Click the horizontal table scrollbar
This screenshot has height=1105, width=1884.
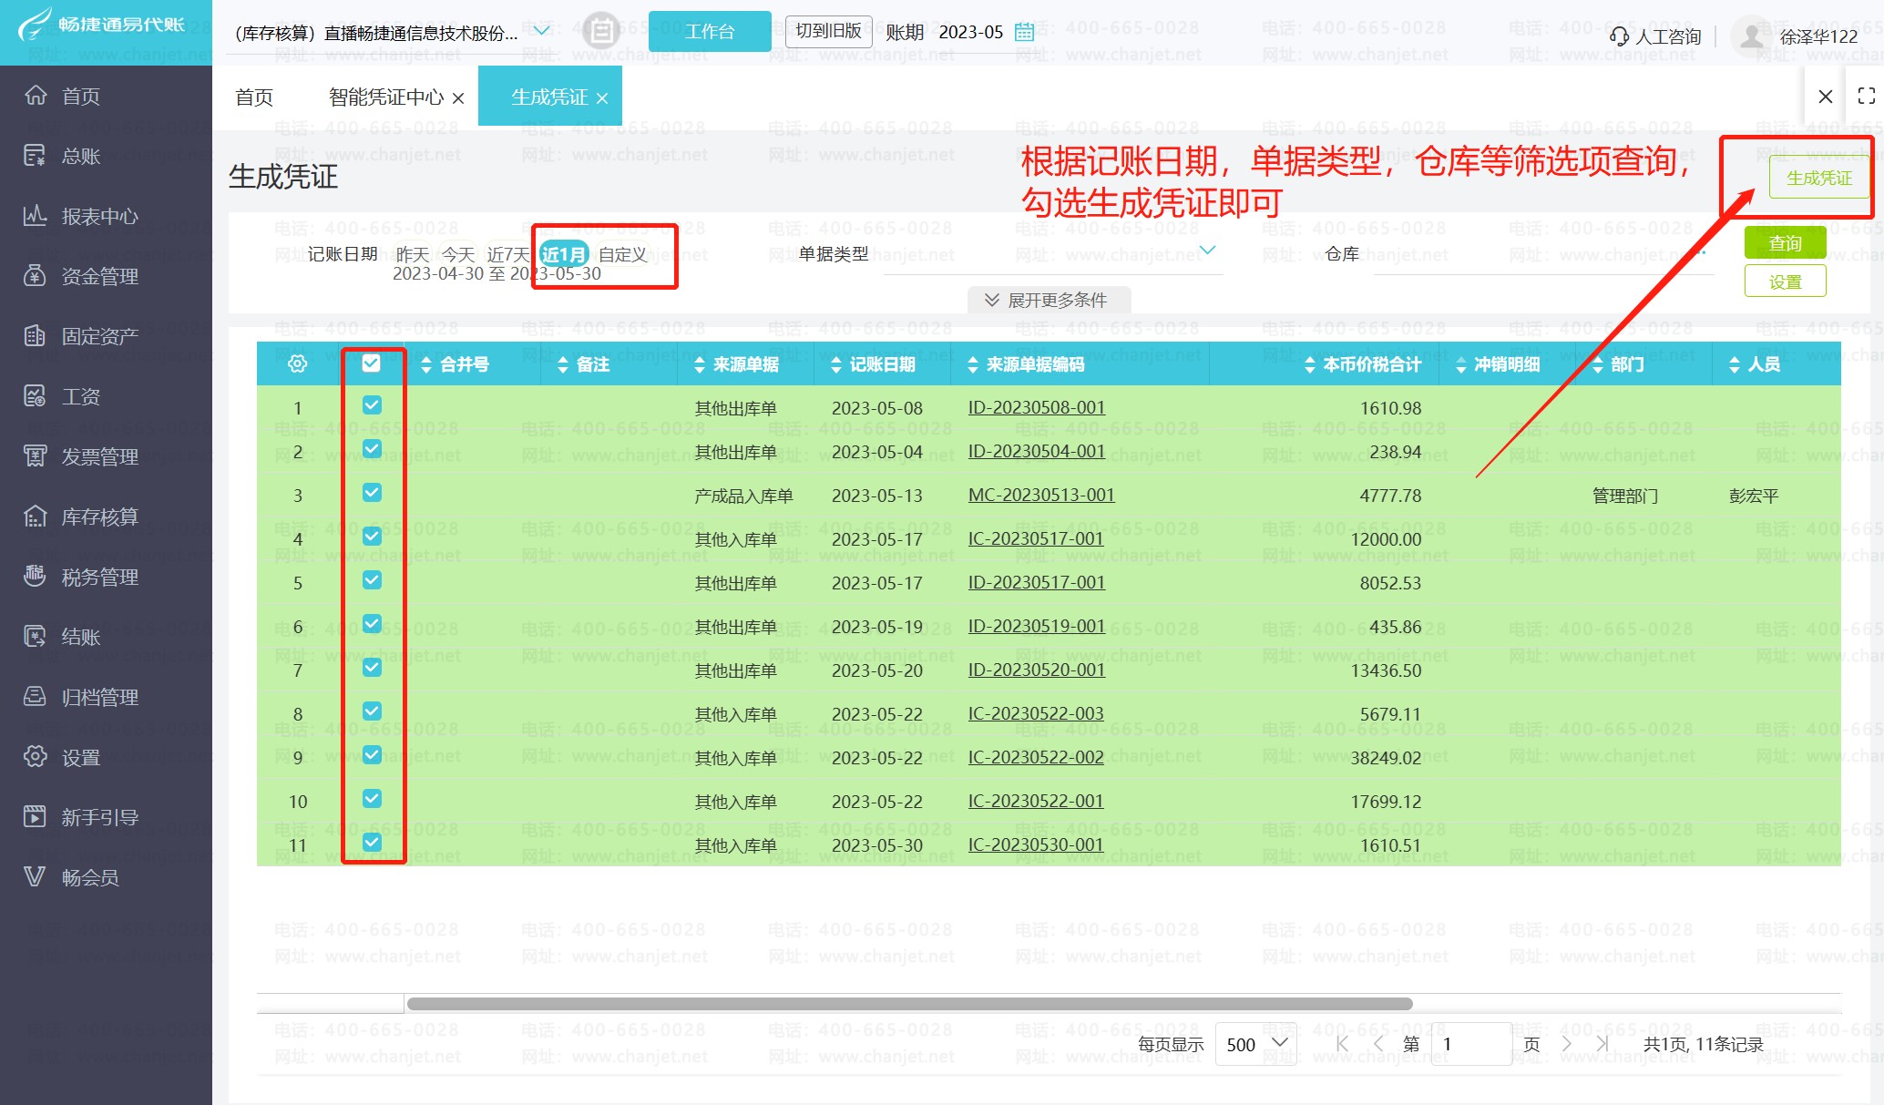(909, 1004)
